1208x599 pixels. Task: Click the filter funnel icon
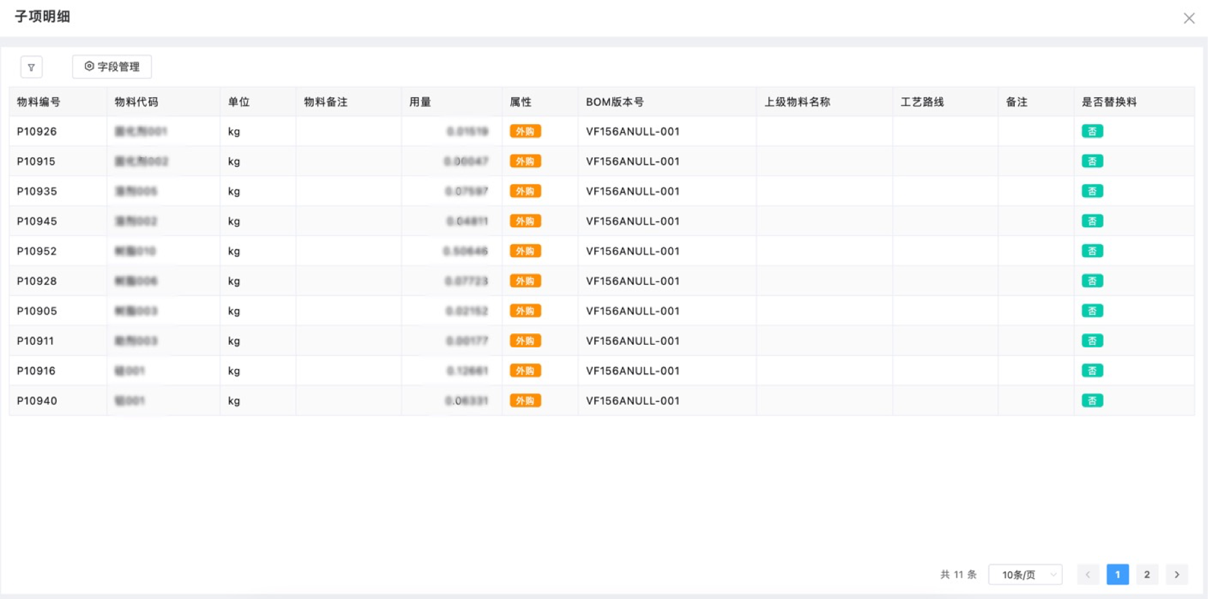point(31,67)
